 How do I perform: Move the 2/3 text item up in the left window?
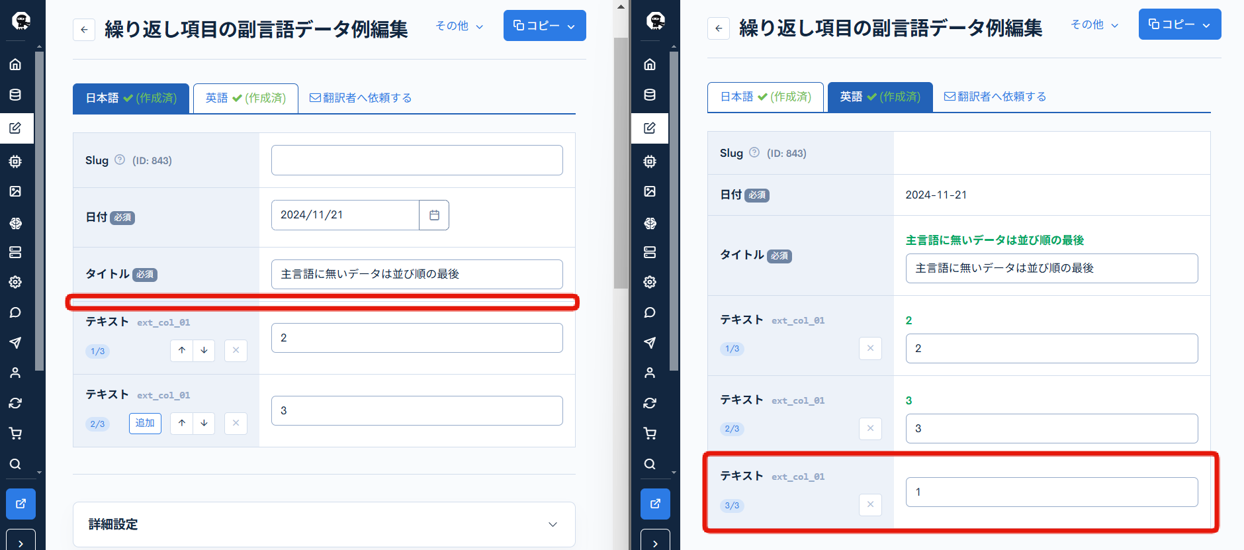182,423
